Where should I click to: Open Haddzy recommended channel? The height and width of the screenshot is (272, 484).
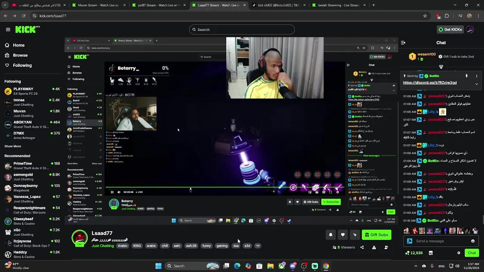(x=32, y=254)
